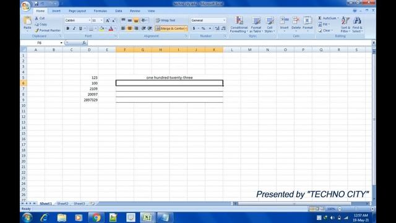Expand the Font dialog launcher
This screenshot has width=396, height=223.
click(116, 36)
